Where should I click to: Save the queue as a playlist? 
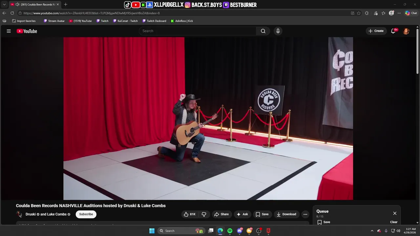coord(324,222)
